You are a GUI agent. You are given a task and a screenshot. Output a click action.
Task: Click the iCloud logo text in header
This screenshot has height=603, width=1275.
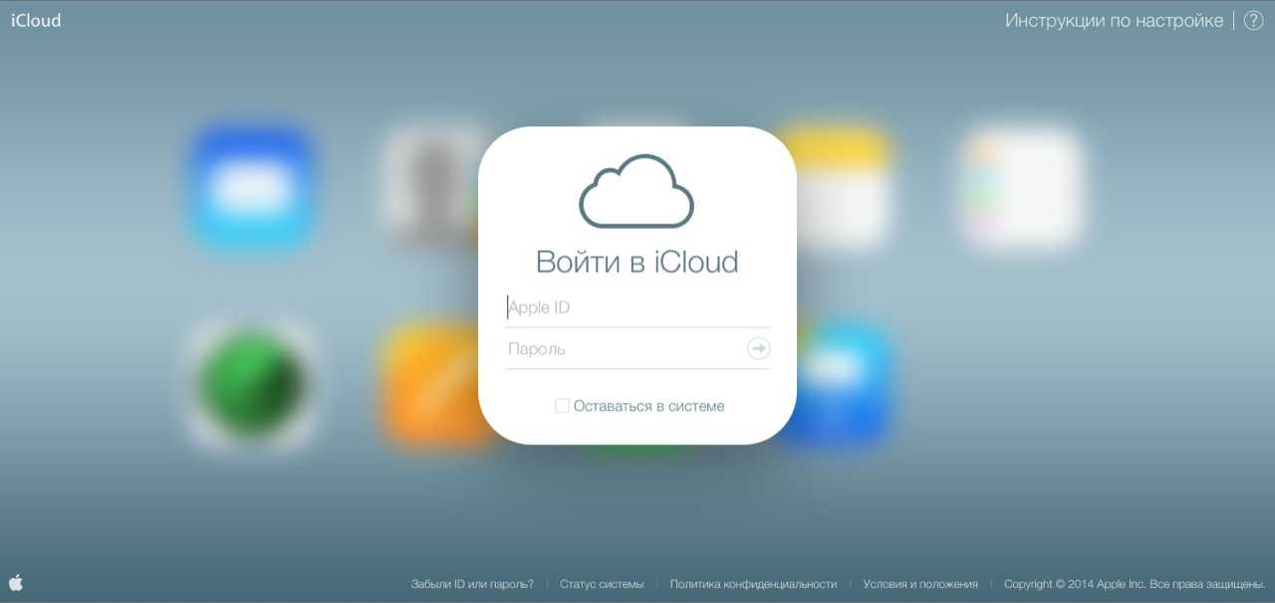tap(36, 21)
